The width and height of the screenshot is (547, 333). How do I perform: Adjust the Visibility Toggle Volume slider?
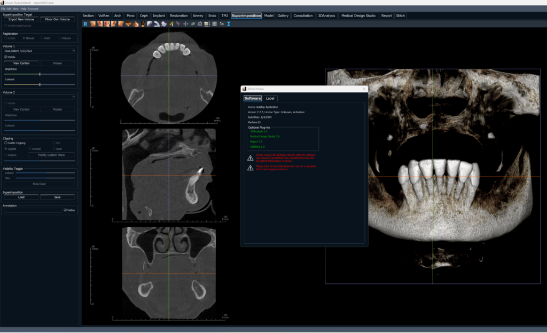pos(45,173)
